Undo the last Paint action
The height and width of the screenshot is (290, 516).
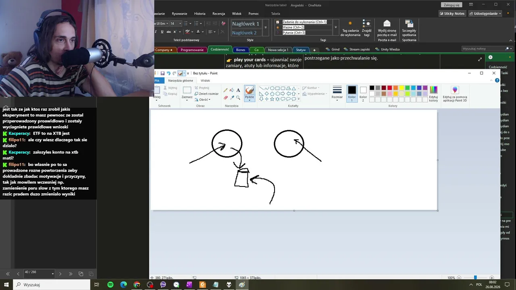pyautogui.click(x=169, y=73)
